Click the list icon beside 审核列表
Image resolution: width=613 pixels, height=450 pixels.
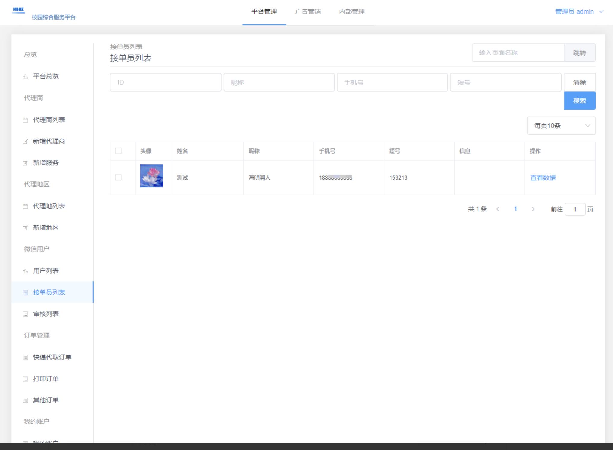click(x=25, y=314)
